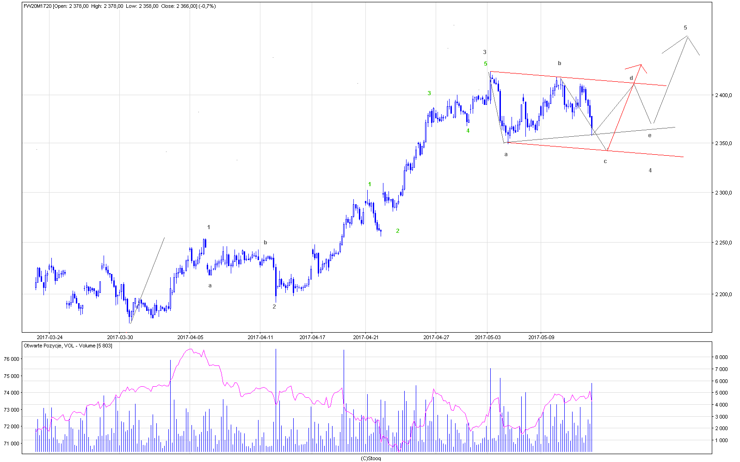The width and height of the screenshot is (740, 462).
Task: Select the 4 000 volume axis label
Action: [x=722, y=405]
